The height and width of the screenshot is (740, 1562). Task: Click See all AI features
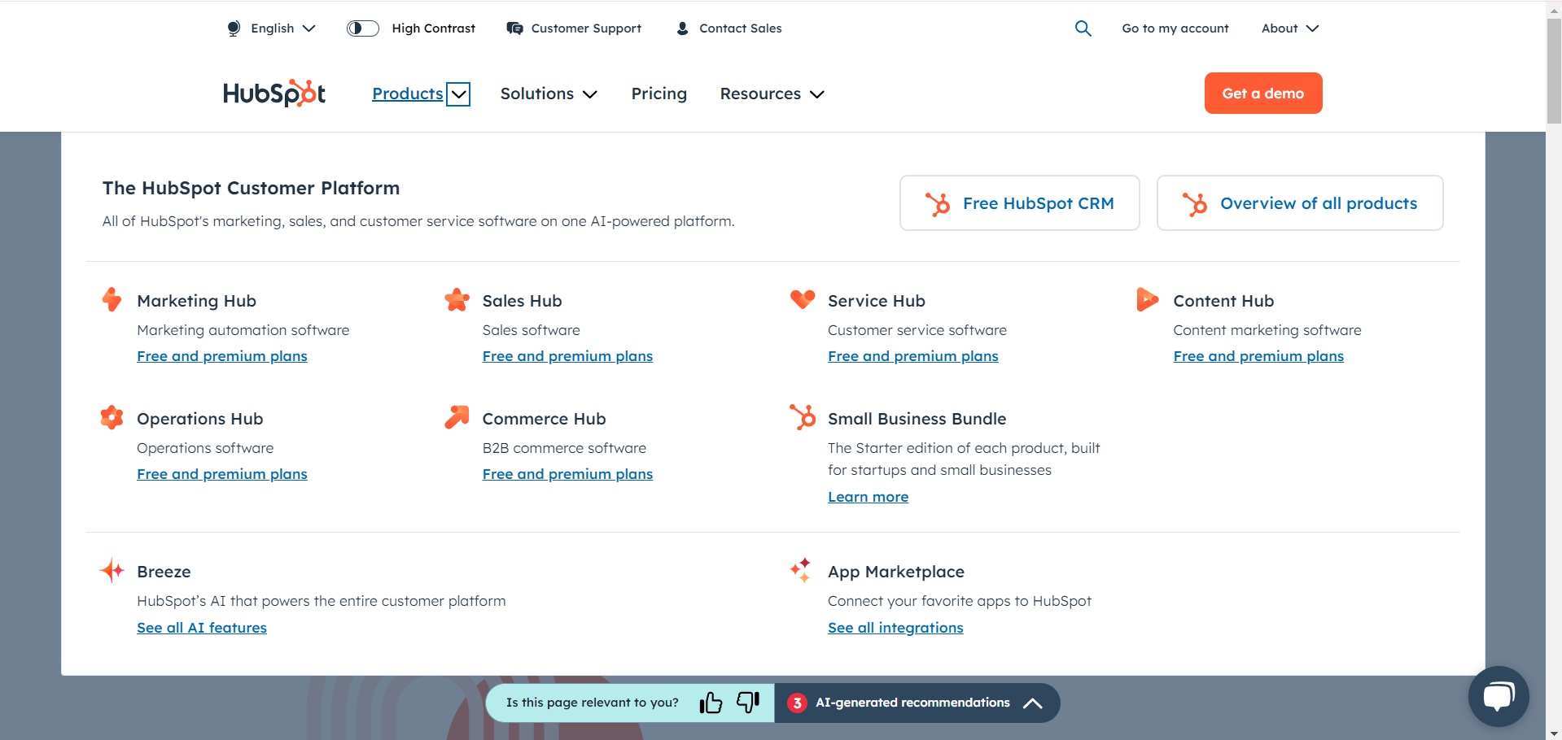tap(202, 628)
